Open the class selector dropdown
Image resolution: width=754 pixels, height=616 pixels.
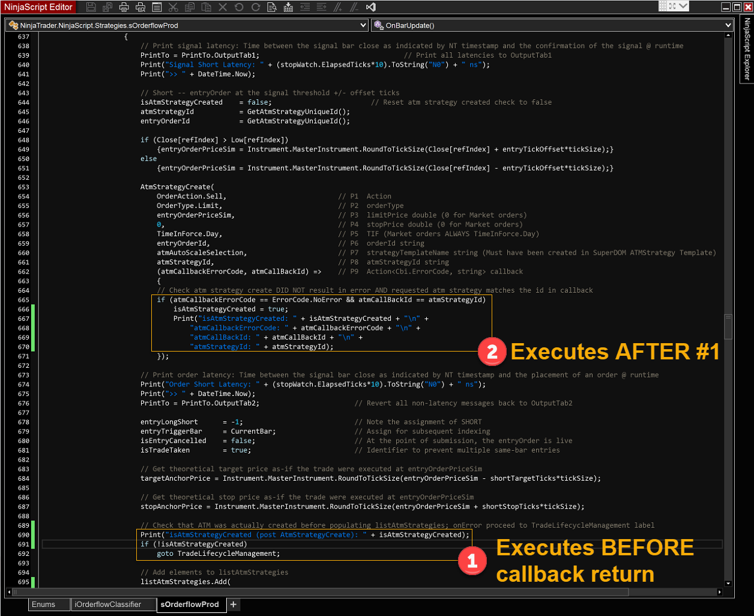tap(365, 25)
